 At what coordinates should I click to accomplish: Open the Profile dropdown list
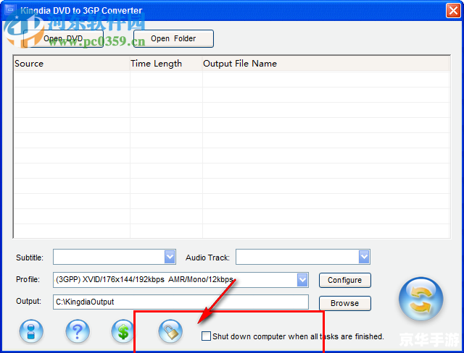pyautogui.click(x=302, y=280)
